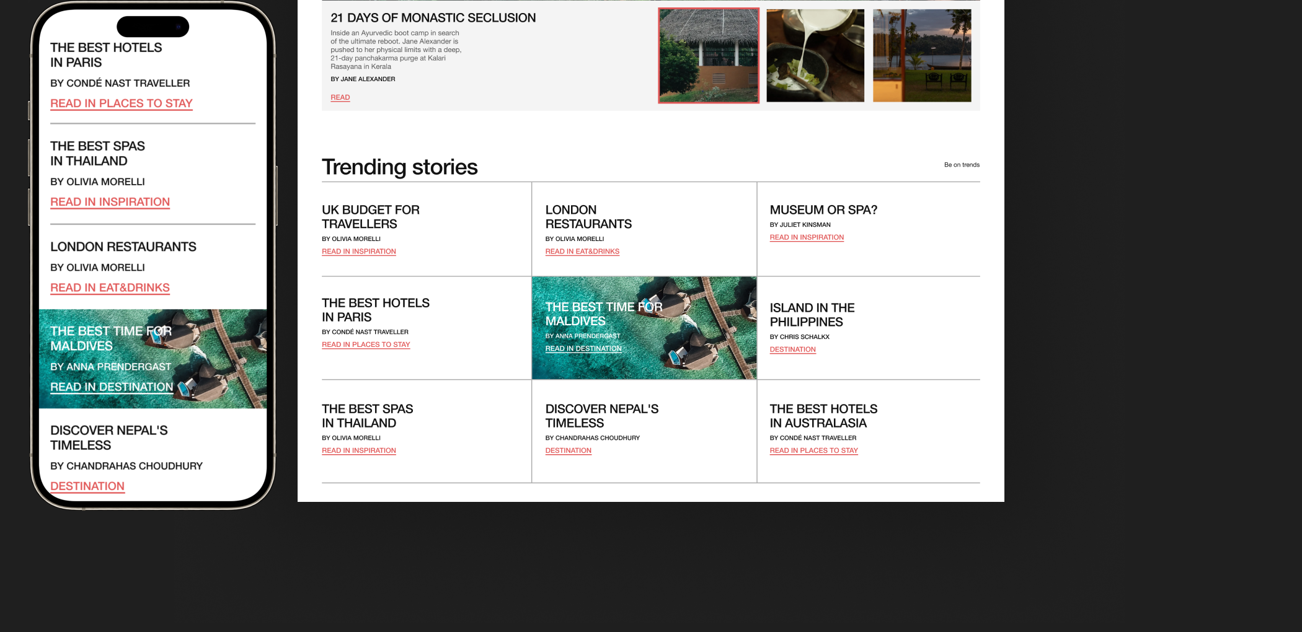Tap Destination link under Nepal story on phone
Image resolution: width=1302 pixels, height=632 pixels.
pos(87,486)
